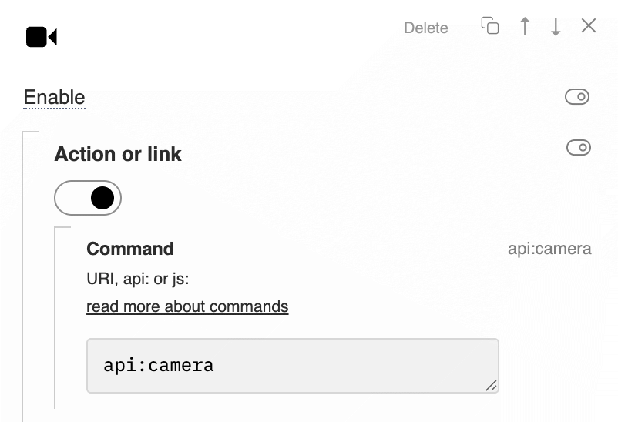
Task: Click the gray api:camera value summary
Action: click(x=549, y=249)
